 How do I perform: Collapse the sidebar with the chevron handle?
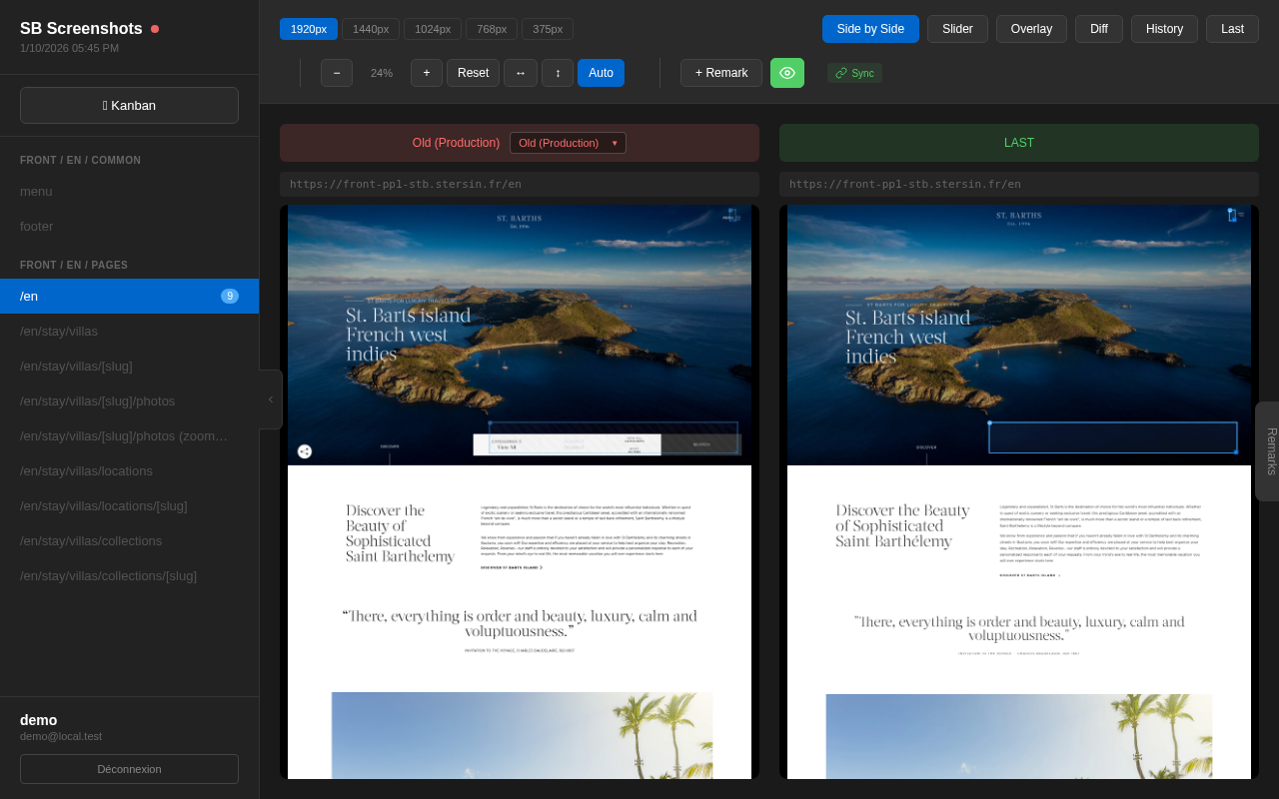pyautogui.click(x=271, y=399)
